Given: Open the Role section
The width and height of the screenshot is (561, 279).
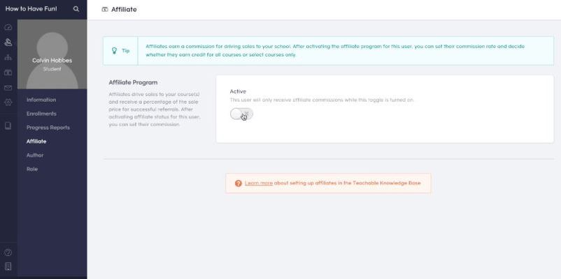Looking at the screenshot, I should (32, 169).
